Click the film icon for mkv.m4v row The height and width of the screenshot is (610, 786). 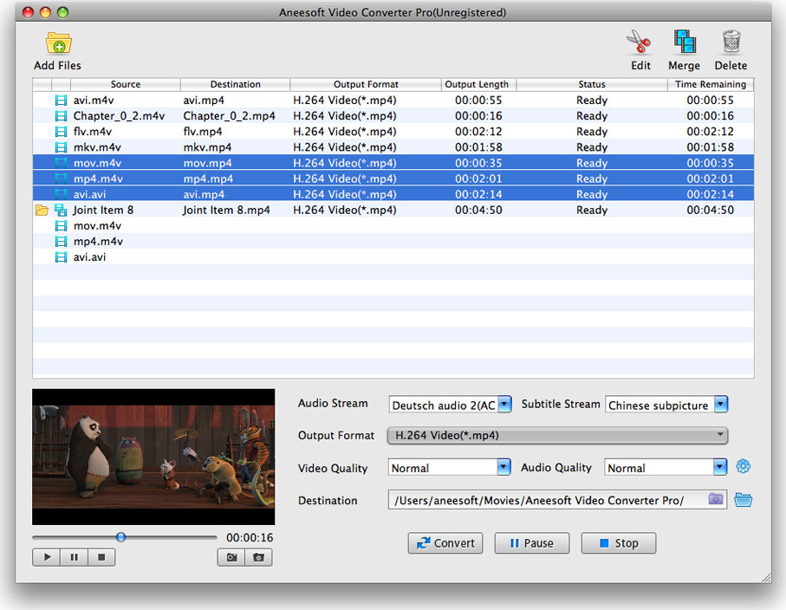pyautogui.click(x=61, y=147)
